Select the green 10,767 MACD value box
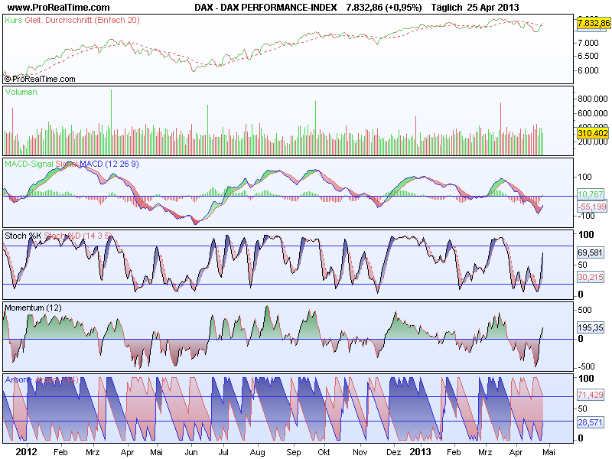Screen dimensions: 612x459 [x=590, y=194]
